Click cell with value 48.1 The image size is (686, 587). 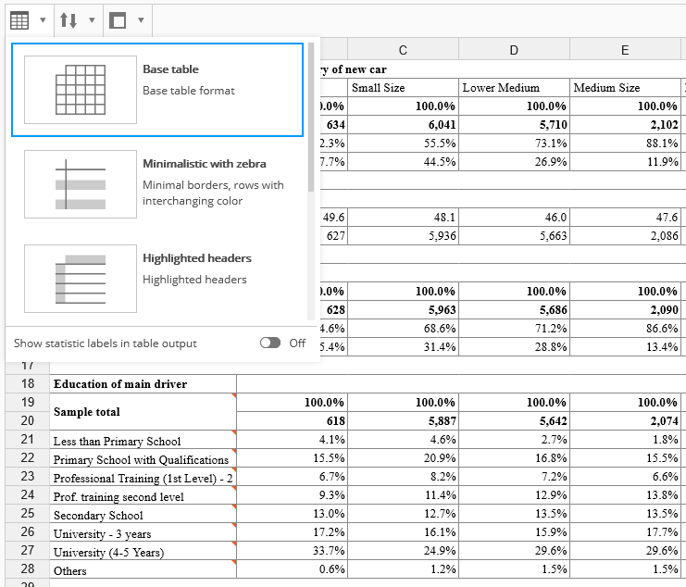(403, 218)
